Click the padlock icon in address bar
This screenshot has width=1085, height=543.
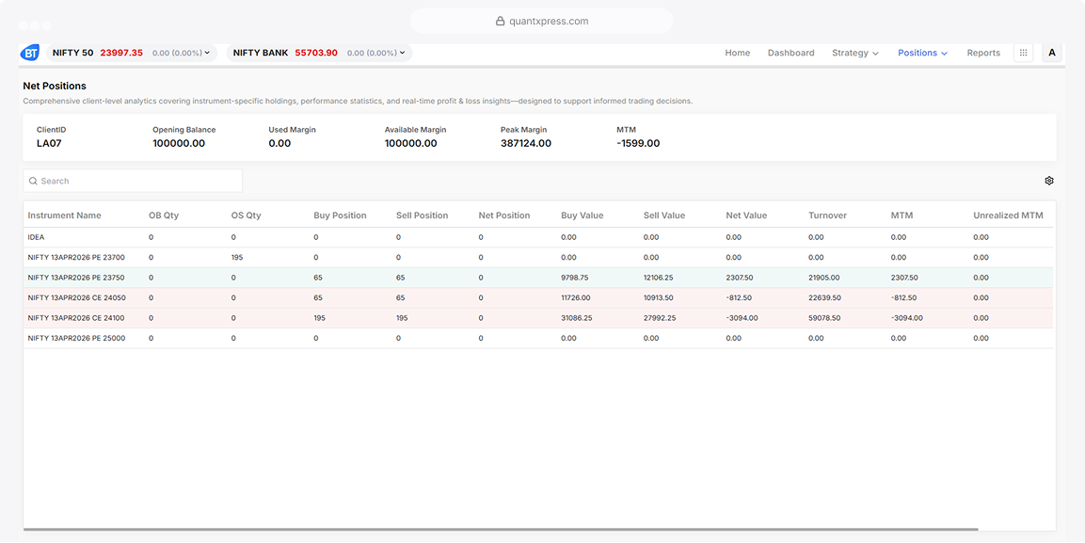tap(501, 22)
